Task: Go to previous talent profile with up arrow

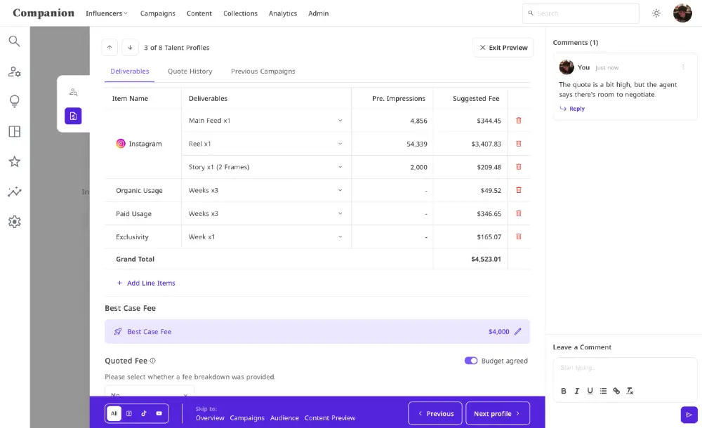Action: (110, 48)
